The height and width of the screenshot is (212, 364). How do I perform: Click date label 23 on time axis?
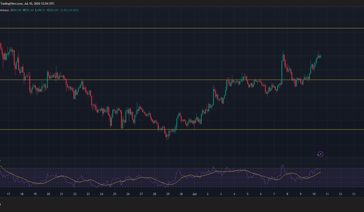tap(88, 194)
